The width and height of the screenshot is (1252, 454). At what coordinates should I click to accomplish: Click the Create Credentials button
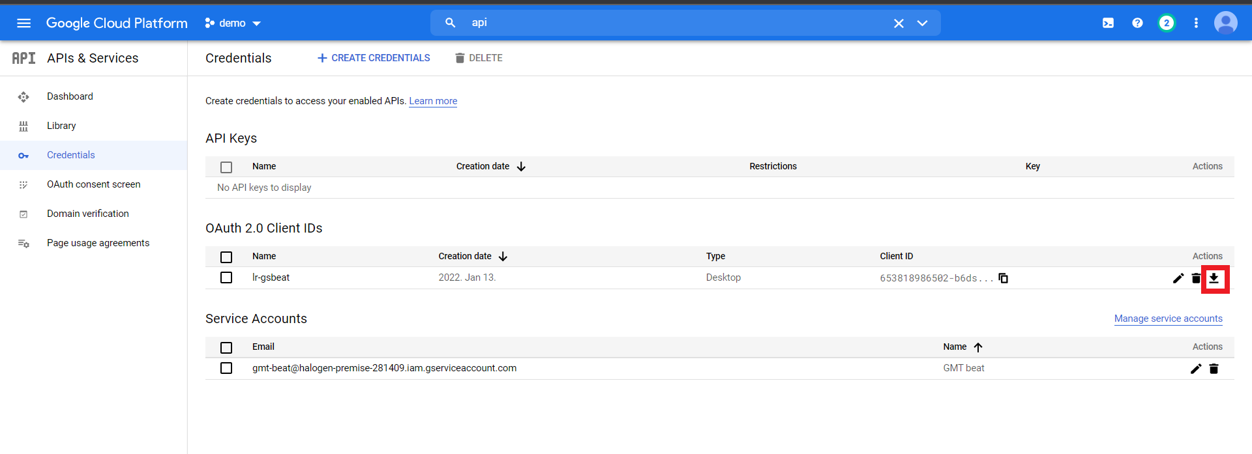pyautogui.click(x=374, y=58)
